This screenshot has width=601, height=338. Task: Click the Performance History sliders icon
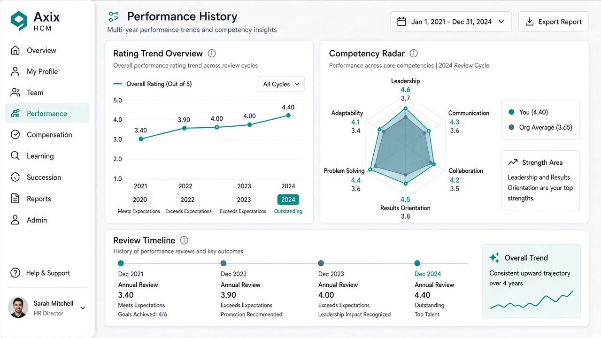[114, 17]
